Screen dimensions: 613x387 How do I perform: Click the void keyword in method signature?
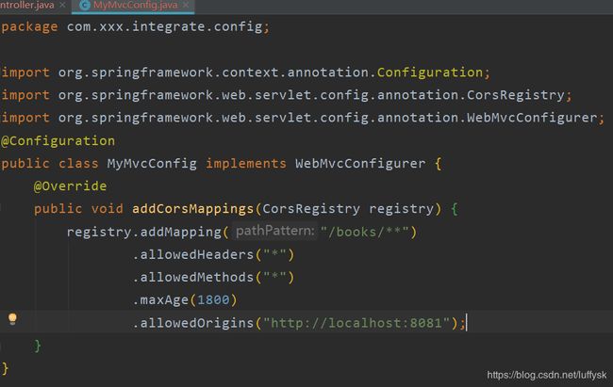pos(107,209)
